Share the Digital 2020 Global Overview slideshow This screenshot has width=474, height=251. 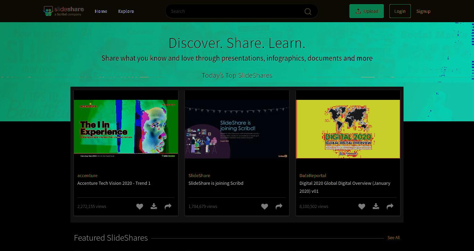point(390,206)
